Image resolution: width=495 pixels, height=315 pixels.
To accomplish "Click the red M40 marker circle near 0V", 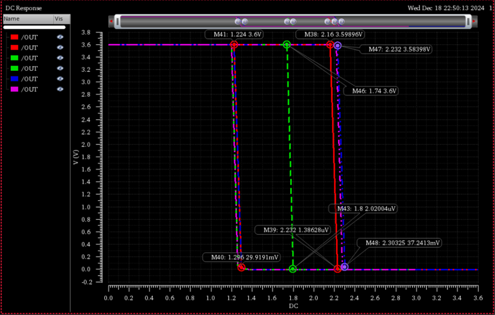I will pyautogui.click(x=241, y=268).
